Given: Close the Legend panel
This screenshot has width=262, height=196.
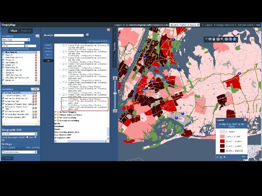Looking at the screenshot, I should click(245, 120).
